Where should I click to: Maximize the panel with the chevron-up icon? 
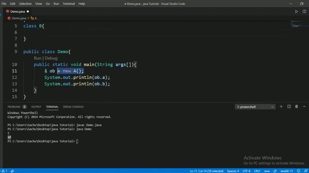(304, 107)
